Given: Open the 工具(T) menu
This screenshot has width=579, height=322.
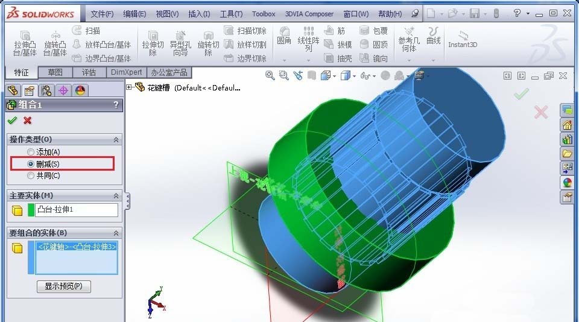Looking at the screenshot, I should pos(231,14).
